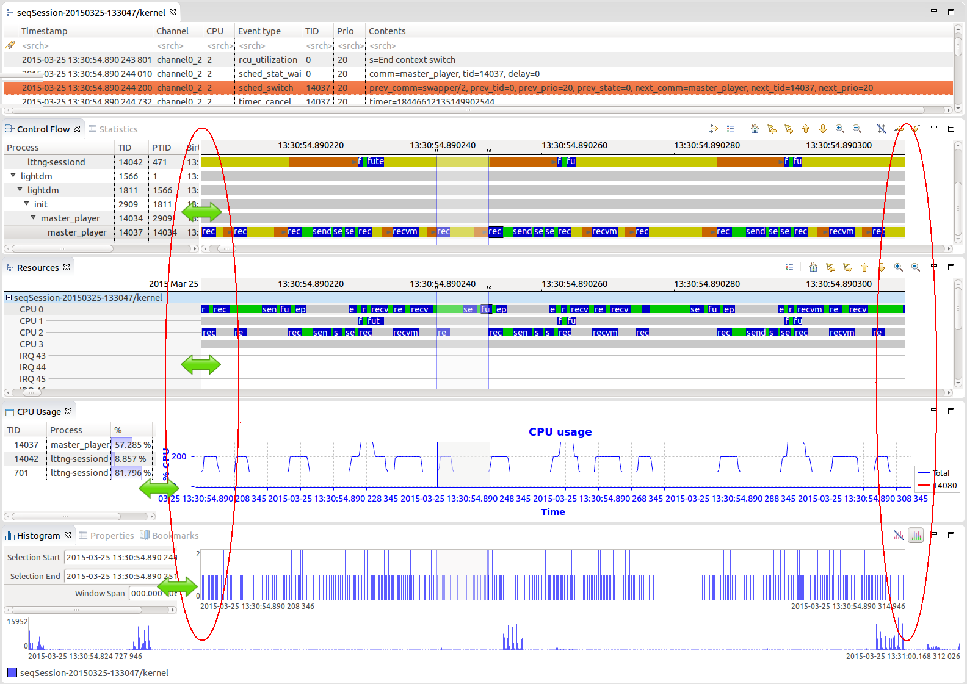Click Show Legend icon in Control Flow toolbar
Viewport: 967px width, 684px height.
[731, 129]
